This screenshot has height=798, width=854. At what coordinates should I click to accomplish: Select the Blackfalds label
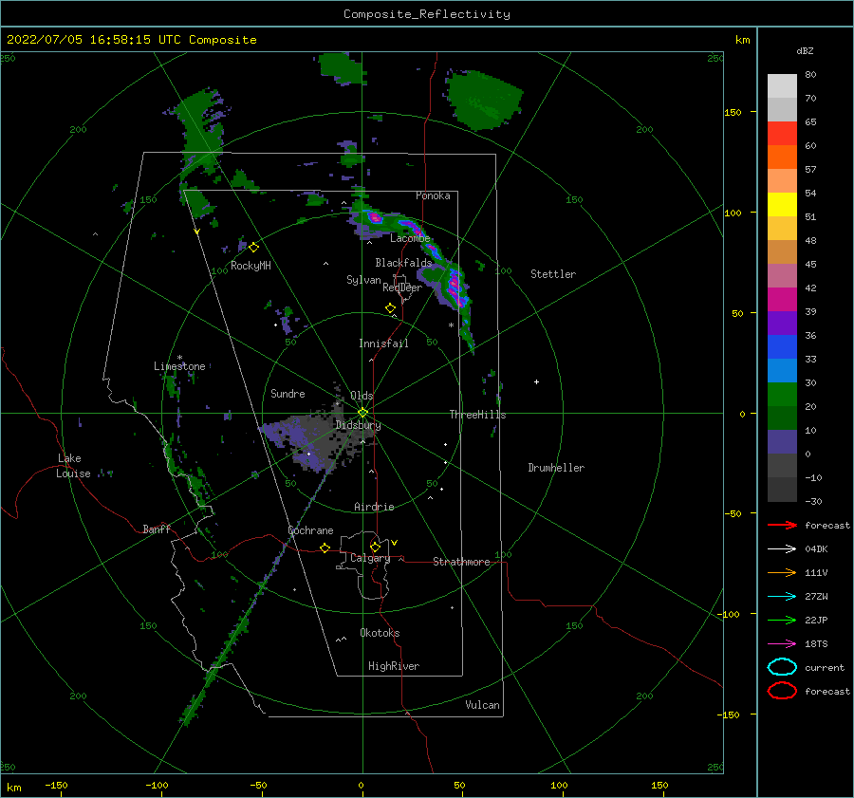403,263
